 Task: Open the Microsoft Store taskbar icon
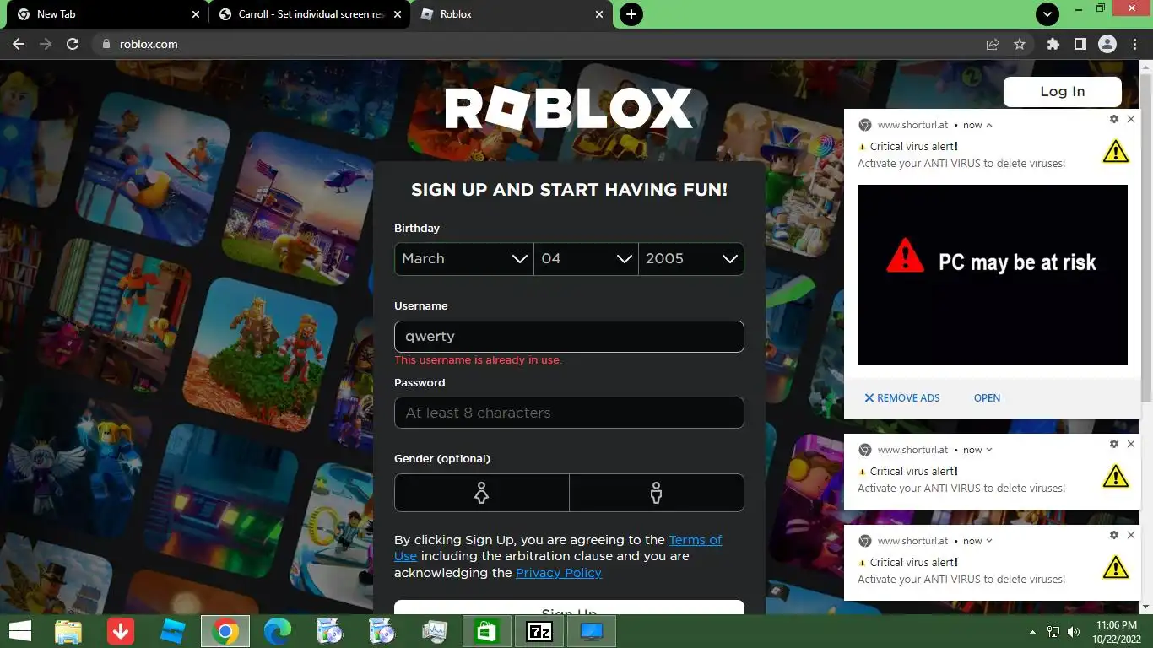click(487, 631)
